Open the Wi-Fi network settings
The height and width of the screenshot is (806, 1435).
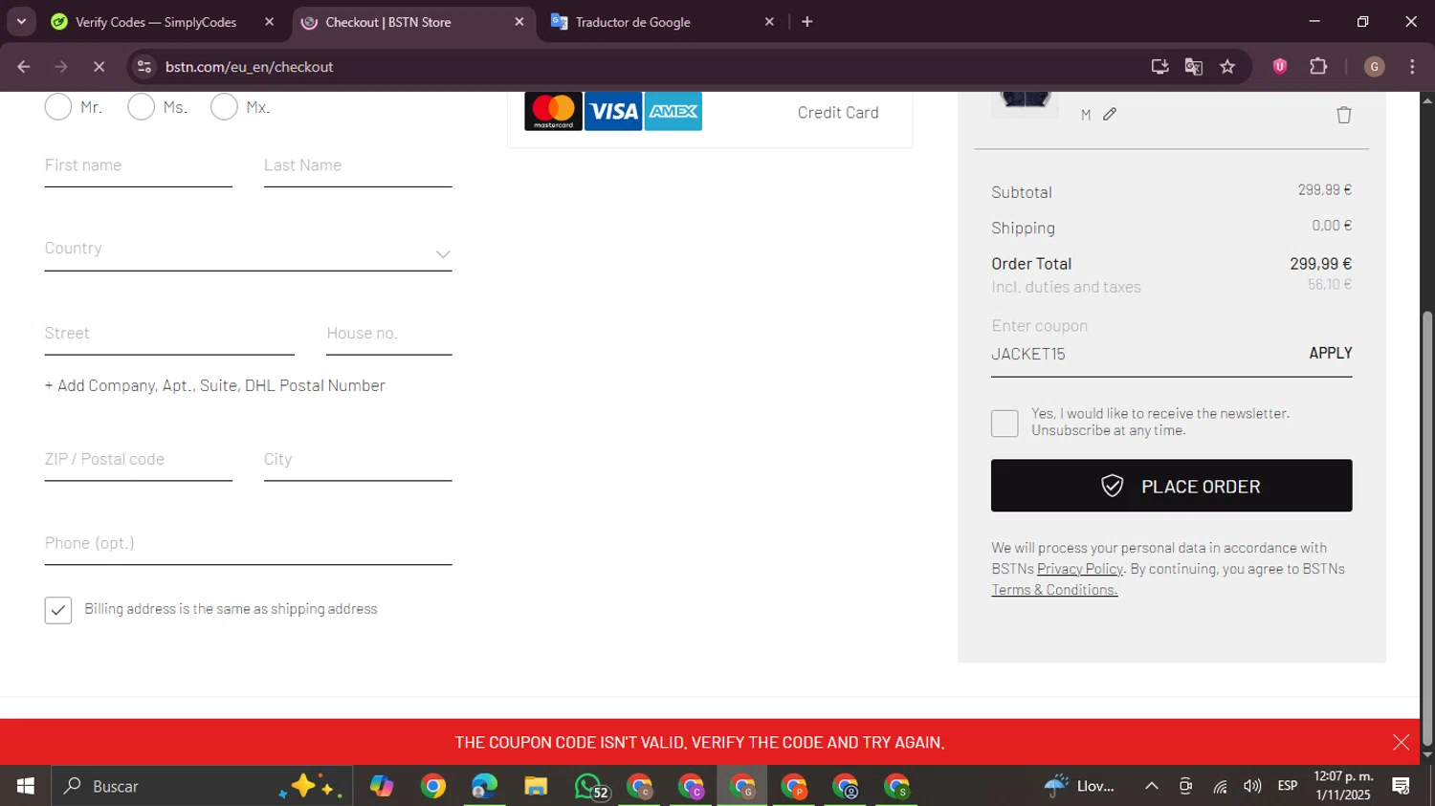1220,787
